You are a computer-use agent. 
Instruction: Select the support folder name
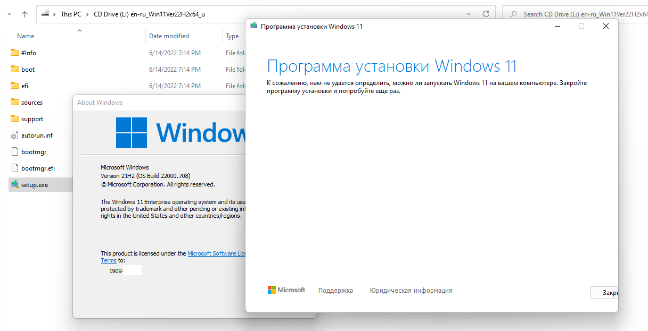coord(32,119)
